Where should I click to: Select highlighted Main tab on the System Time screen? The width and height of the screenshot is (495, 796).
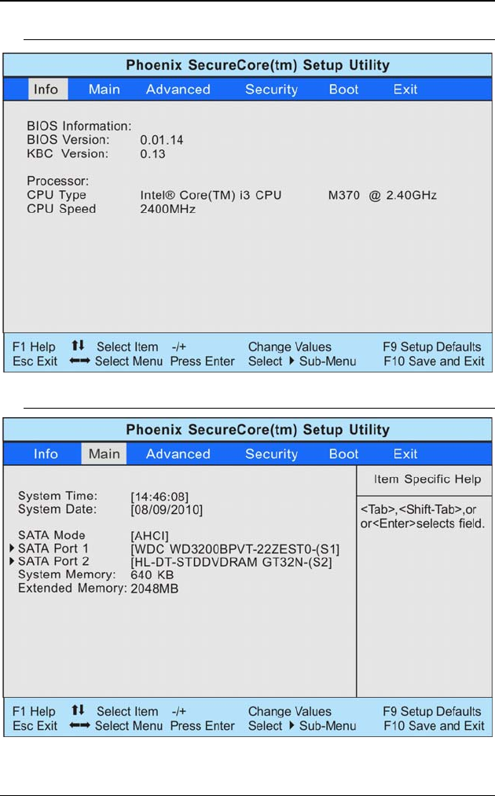click(x=104, y=453)
